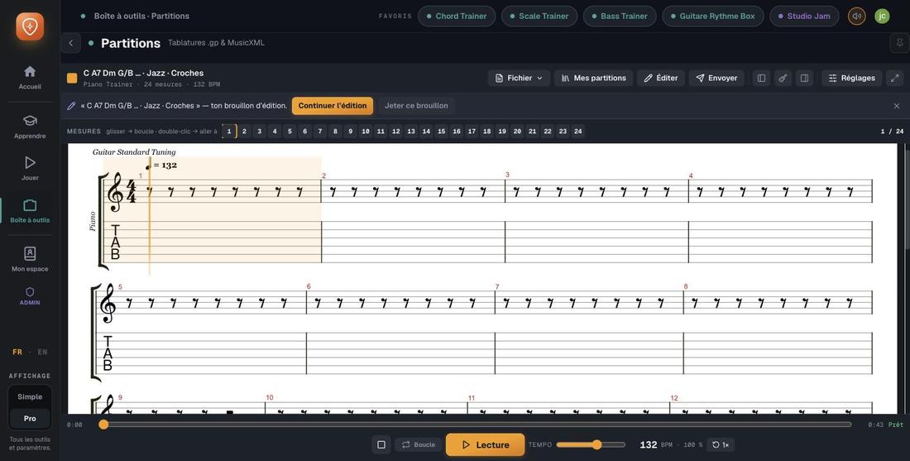Select Simple display mode

point(30,396)
